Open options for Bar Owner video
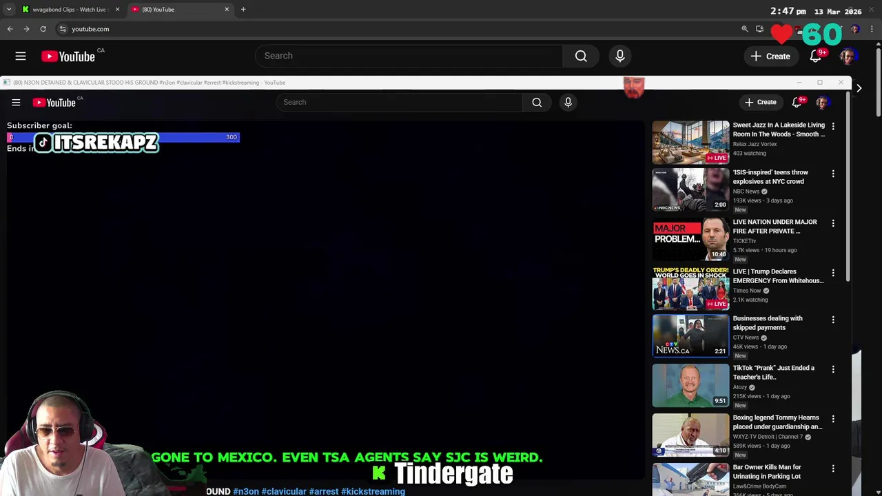 pos(833,468)
